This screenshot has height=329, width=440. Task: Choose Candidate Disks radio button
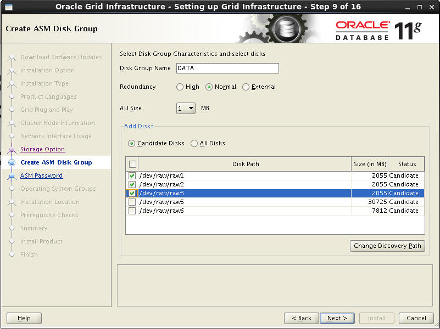pyautogui.click(x=131, y=144)
